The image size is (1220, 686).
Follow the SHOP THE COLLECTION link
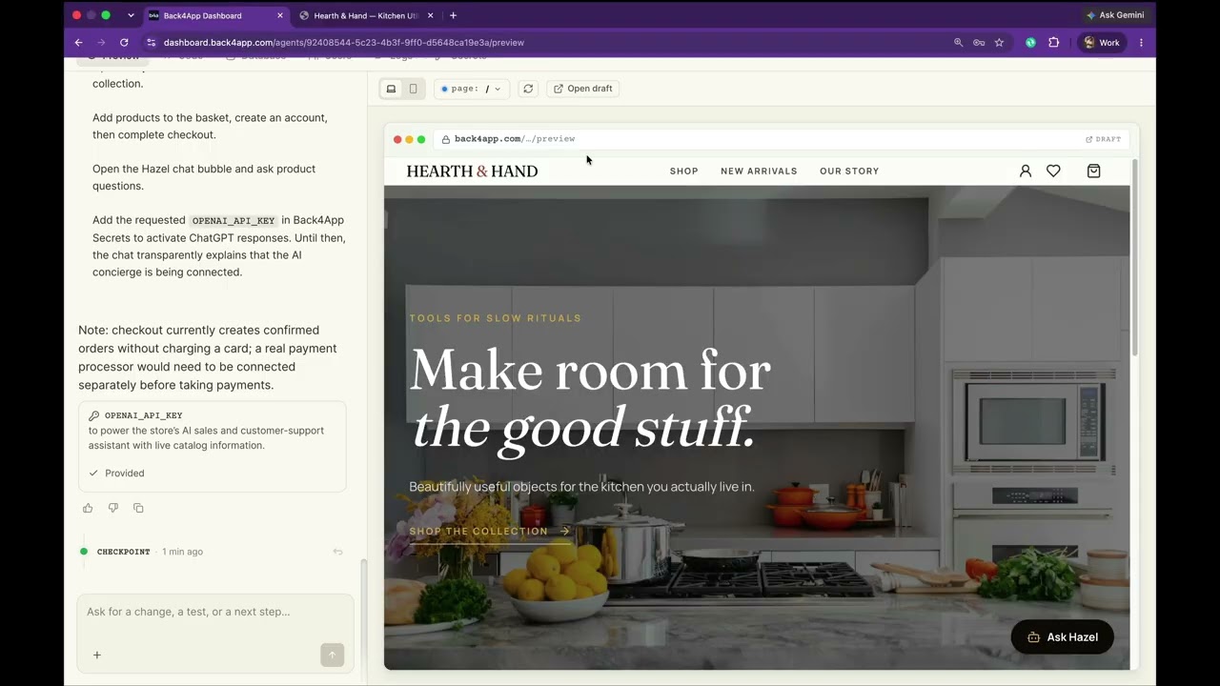[490, 532]
